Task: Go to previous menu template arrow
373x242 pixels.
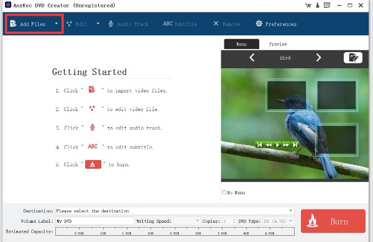Action: pyautogui.click(x=252, y=58)
